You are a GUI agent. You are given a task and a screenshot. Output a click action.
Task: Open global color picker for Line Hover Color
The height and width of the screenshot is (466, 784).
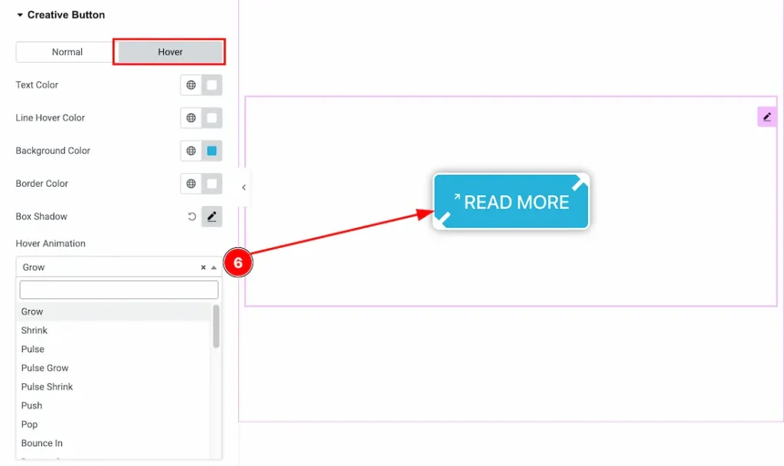tap(191, 118)
